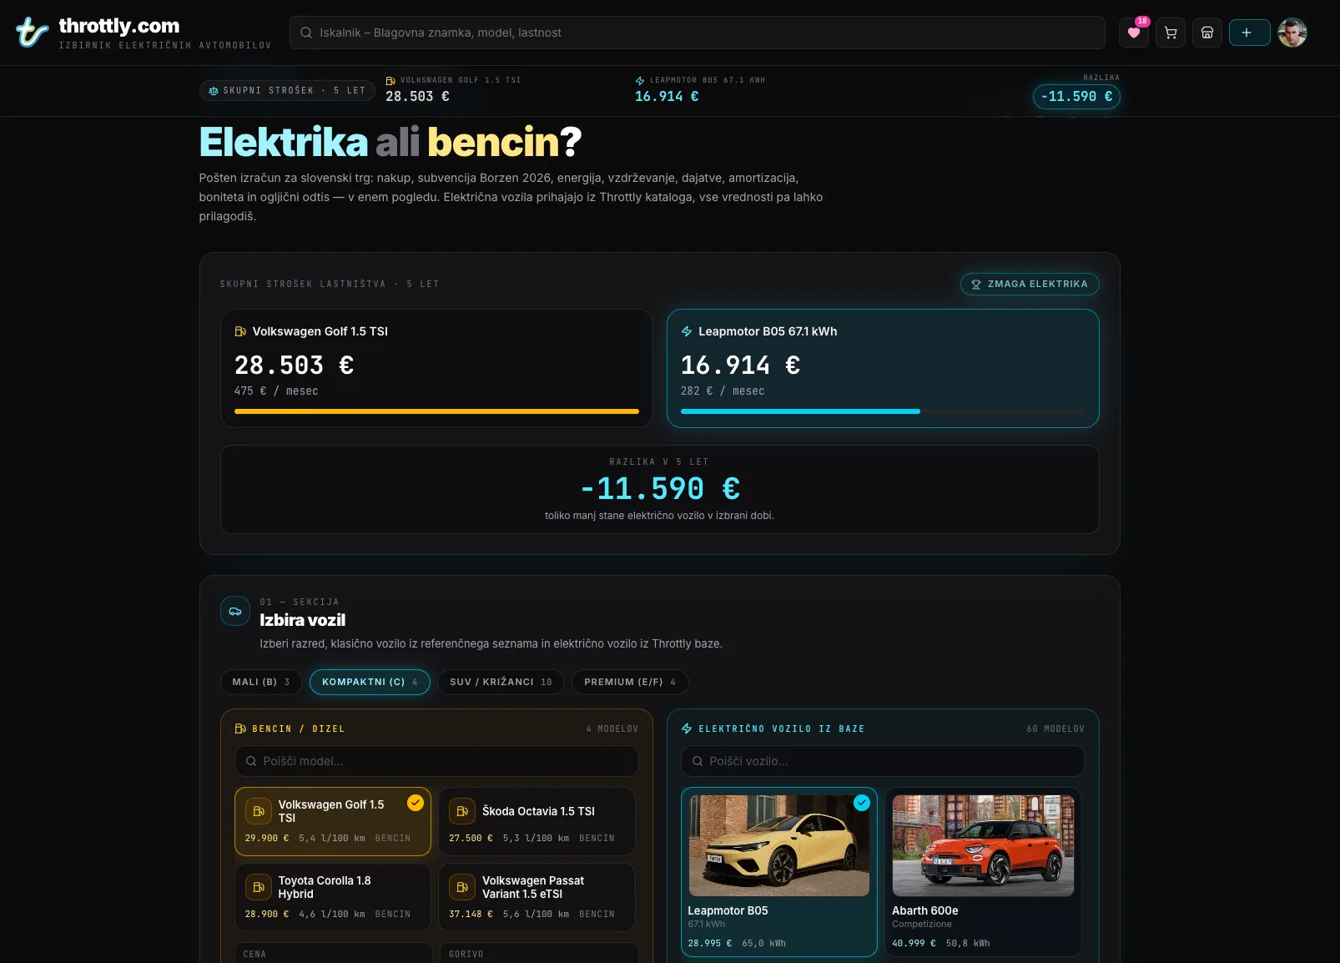Click the magnifier icon in the Iskalnik bar

point(306,33)
